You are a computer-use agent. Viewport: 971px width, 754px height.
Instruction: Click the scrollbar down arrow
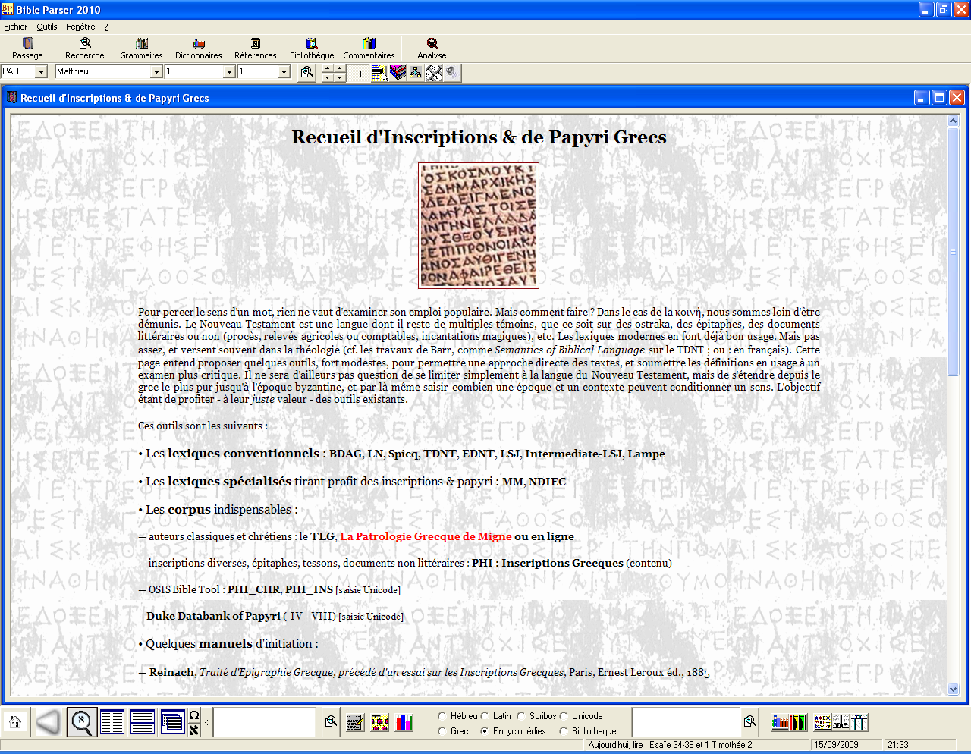click(954, 690)
